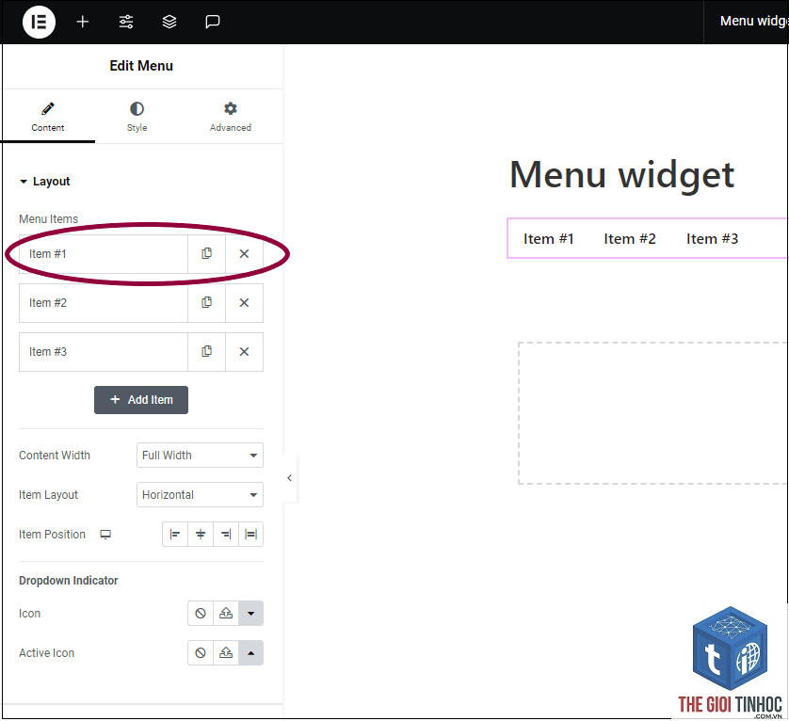Image resolution: width=789 pixels, height=721 pixels.
Task: Open the Elementor logo menu
Action: coord(39,22)
